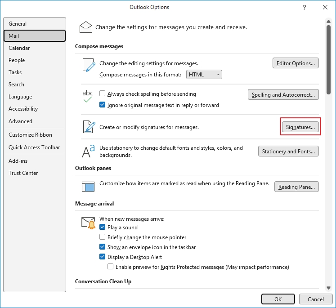Screen dimensions: 336x308
Task: Click the Outlook panes section heading
Action: tap(93, 168)
